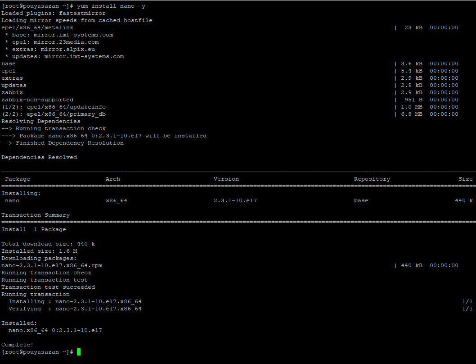
Task: Click the 'zabbix-non-supported' repository line
Action: (x=37, y=100)
